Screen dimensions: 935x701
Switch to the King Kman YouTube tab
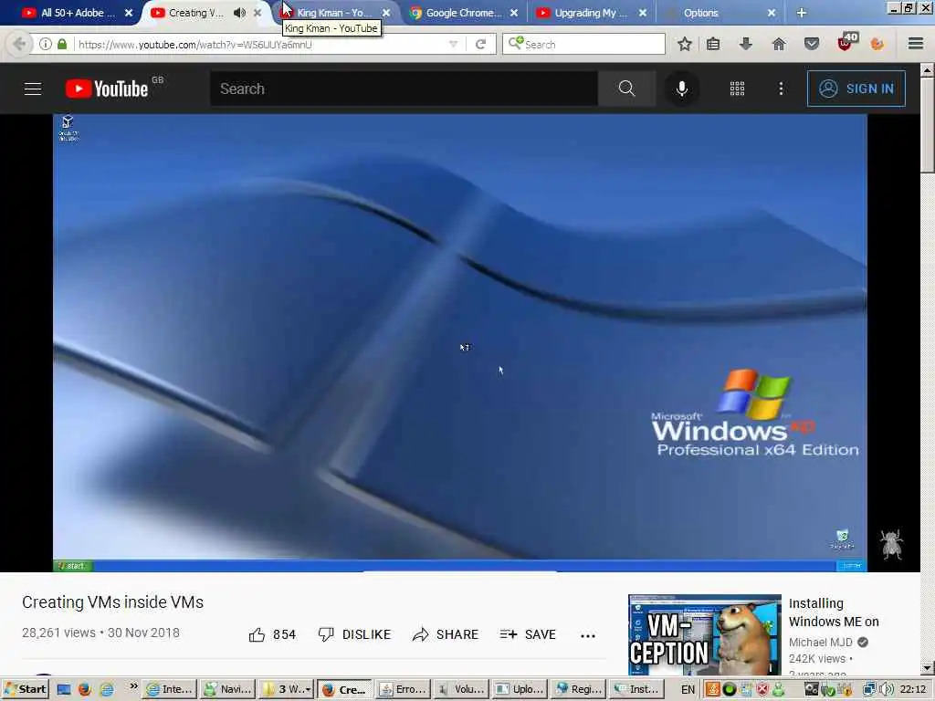332,13
